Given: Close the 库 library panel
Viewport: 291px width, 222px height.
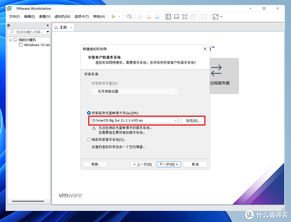Looking at the screenshot, I should (47, 25).
